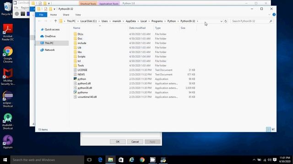
Task: Click the Windows Start button
Action: click(x=5, y=160)
